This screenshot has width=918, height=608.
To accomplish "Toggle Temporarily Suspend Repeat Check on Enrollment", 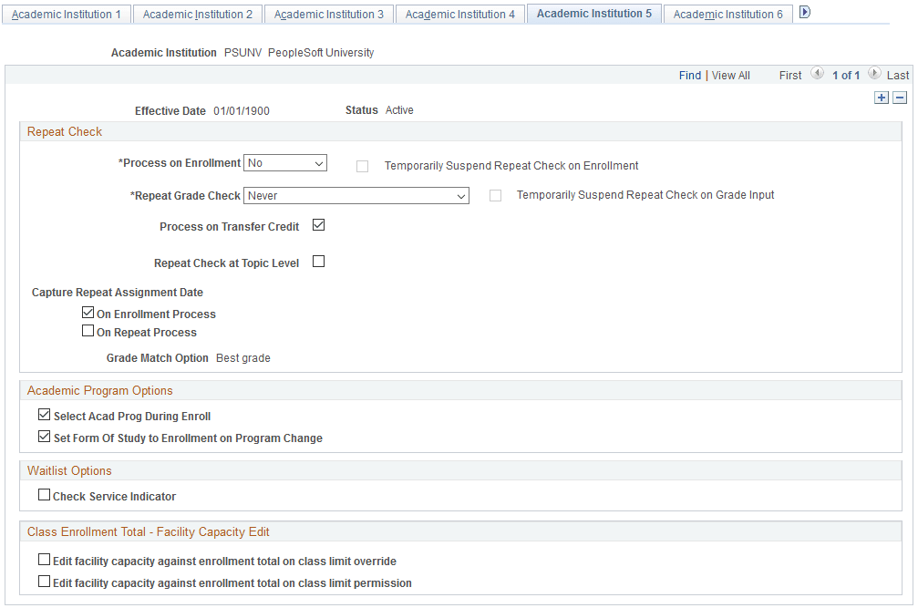I will [363, 166].
